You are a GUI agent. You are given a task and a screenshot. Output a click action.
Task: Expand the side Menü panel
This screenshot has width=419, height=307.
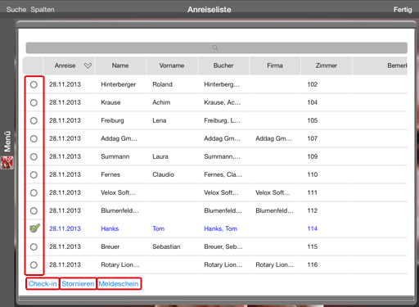pos(7,141)
